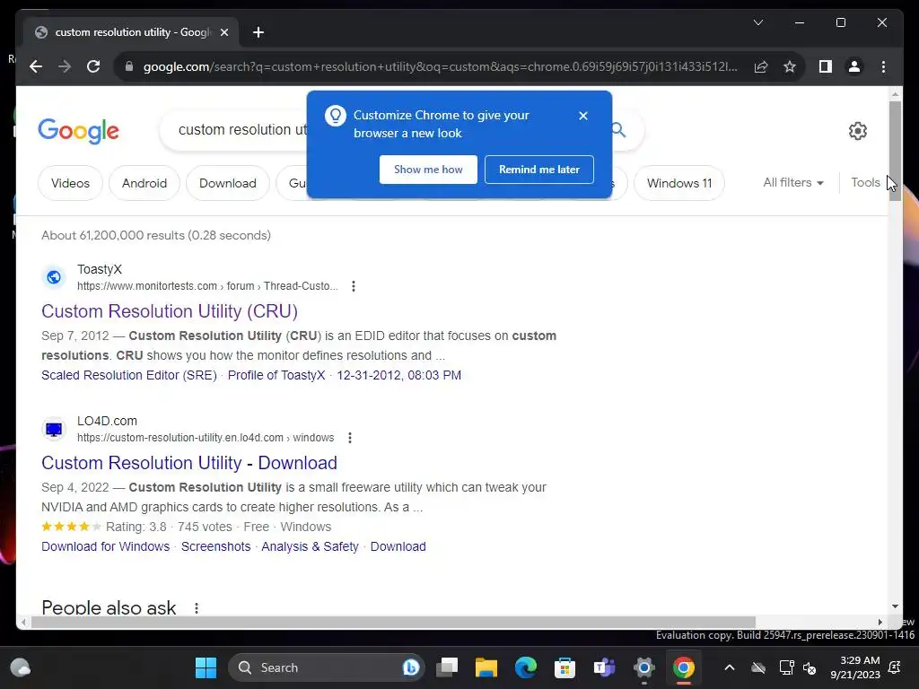Close the custom resolution utility tab
This screenshot has height=689, width=919.
[223, 32]
